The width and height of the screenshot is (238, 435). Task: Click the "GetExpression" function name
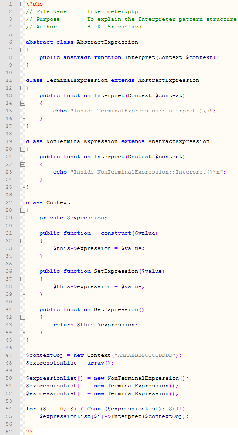(x=116, y=309)
